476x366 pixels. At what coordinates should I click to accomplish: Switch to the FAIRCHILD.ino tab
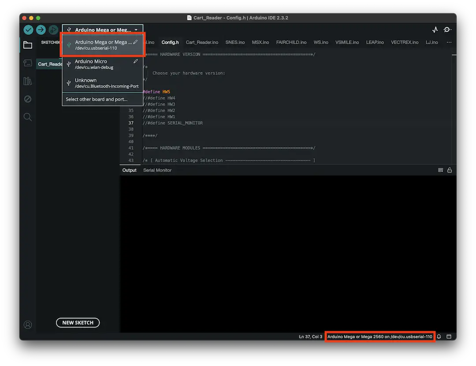point(291,42)
